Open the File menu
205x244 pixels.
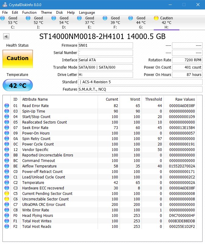click(x=5, y=13)
